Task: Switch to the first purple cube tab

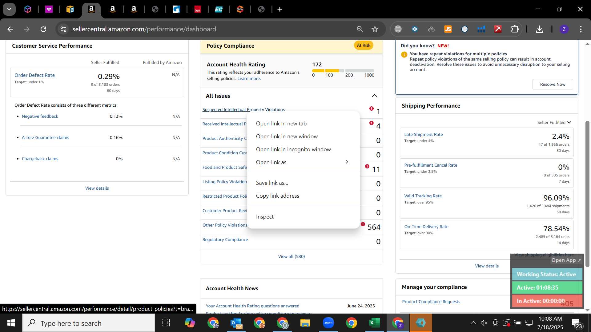Action: coord(28,9)
